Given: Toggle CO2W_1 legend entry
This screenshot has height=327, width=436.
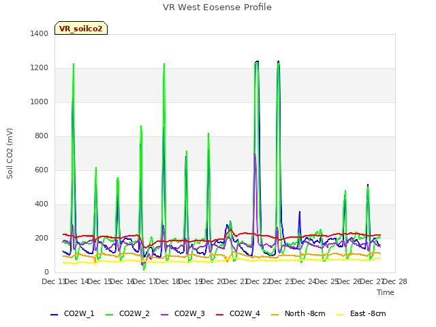Looking at the screenshot, I should tap(72, 313).
